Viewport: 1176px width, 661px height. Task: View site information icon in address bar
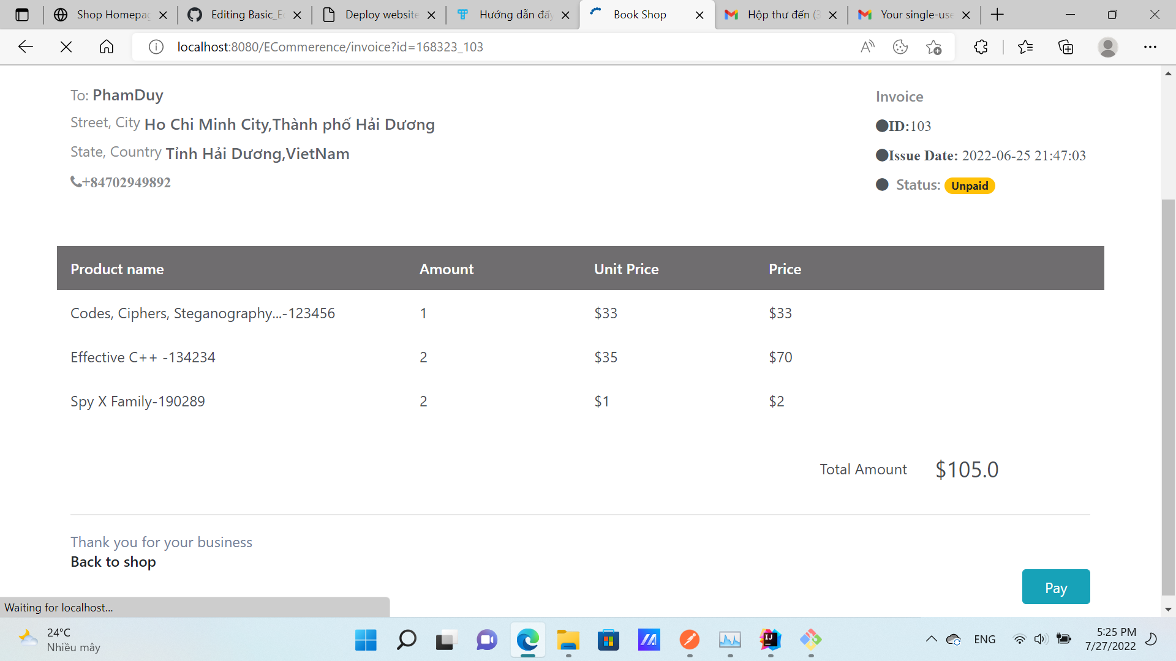point(156,47)
